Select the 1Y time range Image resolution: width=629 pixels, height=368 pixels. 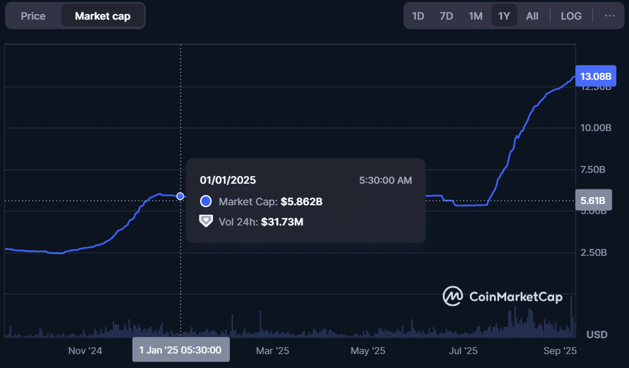[x=504, y=16]
